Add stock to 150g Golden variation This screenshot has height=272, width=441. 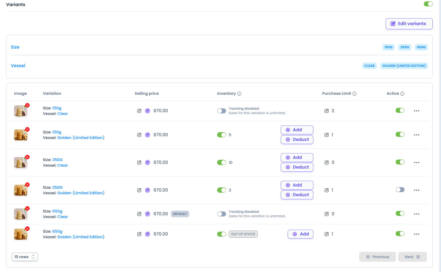pyautogui.click(x=297, y=130)
